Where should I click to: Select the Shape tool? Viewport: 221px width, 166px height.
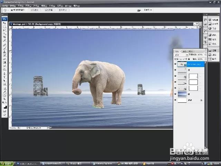pos(4,84)
